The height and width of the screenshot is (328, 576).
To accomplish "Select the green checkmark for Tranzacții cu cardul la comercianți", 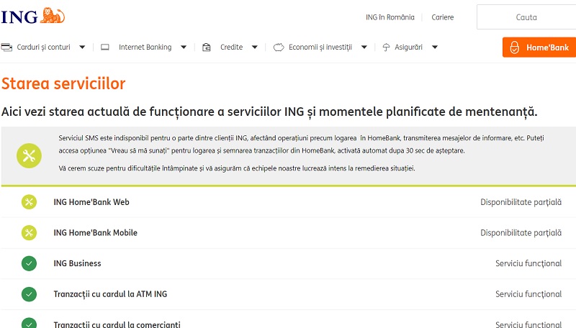I will pyautogui.click(x=29, y=324).
